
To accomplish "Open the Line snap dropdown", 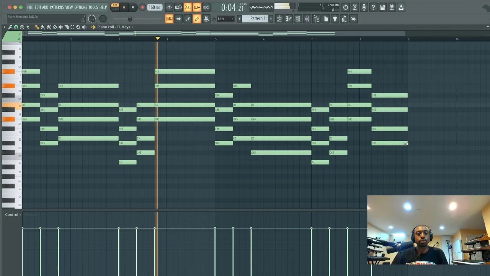I will coord(225,19).
